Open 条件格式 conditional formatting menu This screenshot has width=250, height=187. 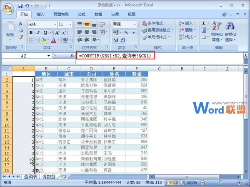[x=154, y=23]
